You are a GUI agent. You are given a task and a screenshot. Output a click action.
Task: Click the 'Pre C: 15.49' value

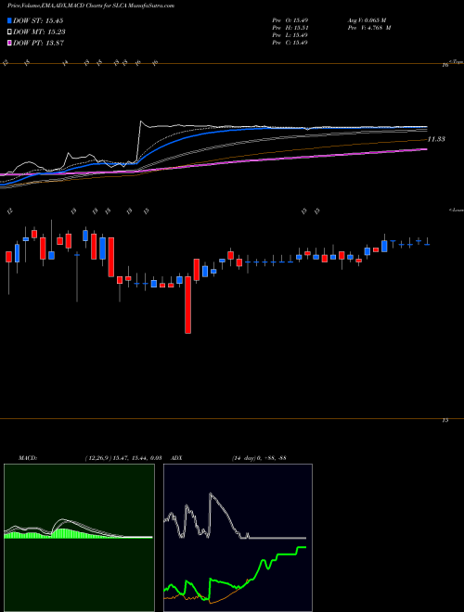pyautogui.click(x=290, y=43)
